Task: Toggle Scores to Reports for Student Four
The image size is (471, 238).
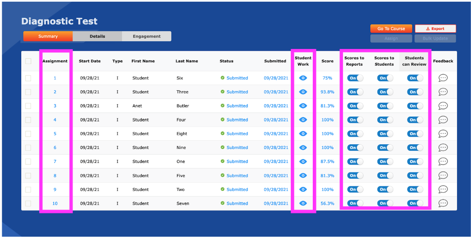Action: [355, 120]
